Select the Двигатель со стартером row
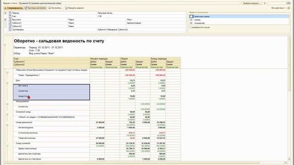 (29, 159)
